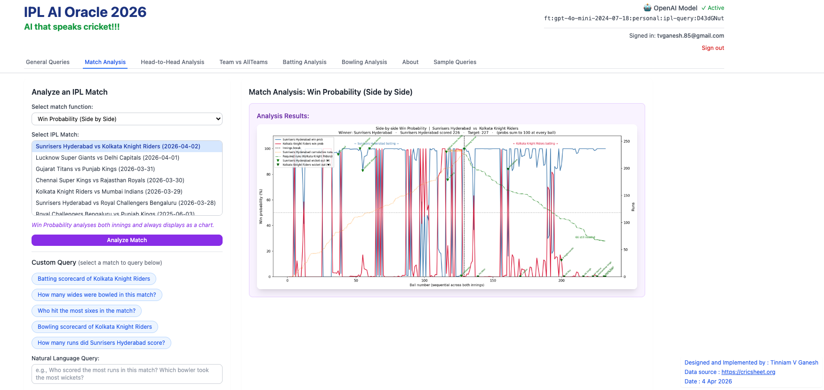Focus the Natural Language Query text box
The width and height of the screenshot is (824, 390).
tap(127, 374)
